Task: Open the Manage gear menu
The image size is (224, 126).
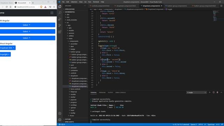Action: click(x=60, y=120)
